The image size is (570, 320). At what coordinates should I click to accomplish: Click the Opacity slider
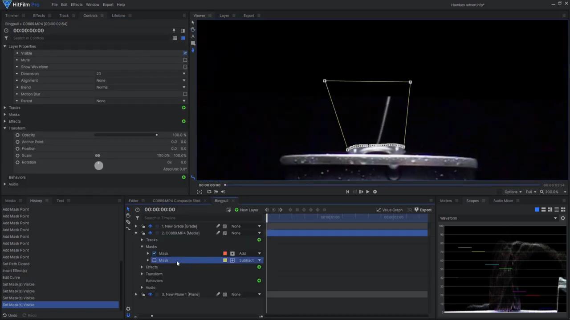tap(126, 135)
